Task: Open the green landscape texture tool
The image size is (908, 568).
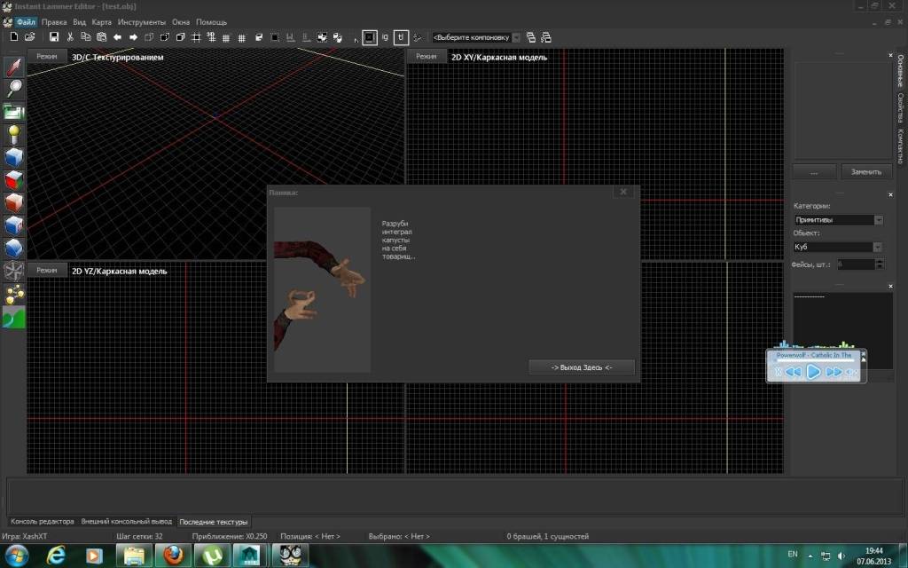Action: coord(14,318)
